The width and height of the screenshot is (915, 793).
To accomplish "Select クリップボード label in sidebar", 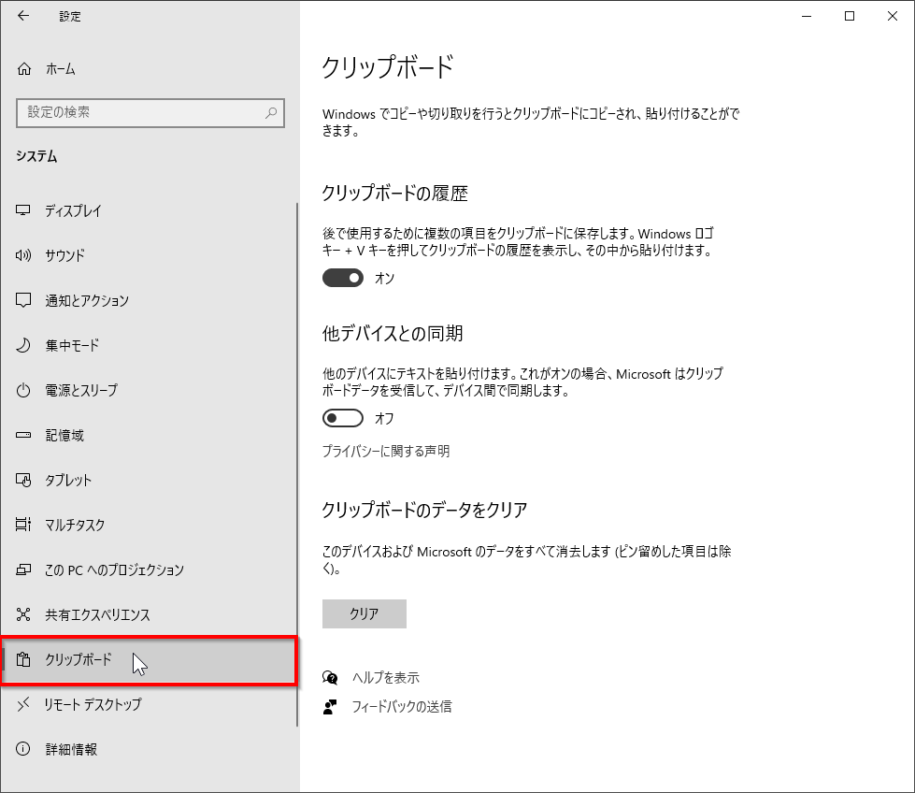I will click(79, 659).
